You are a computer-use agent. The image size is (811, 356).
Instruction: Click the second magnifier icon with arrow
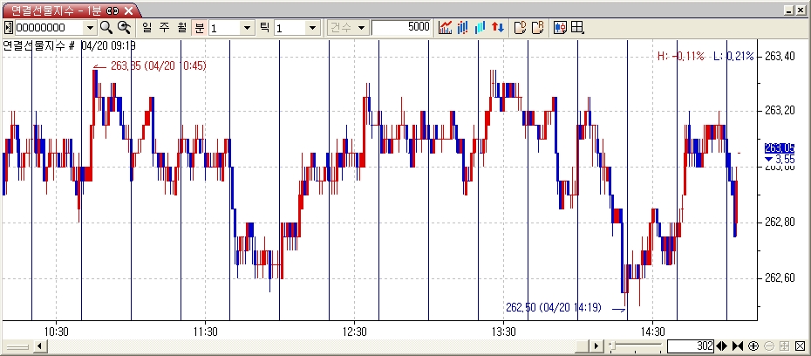[x=124, y=27]
